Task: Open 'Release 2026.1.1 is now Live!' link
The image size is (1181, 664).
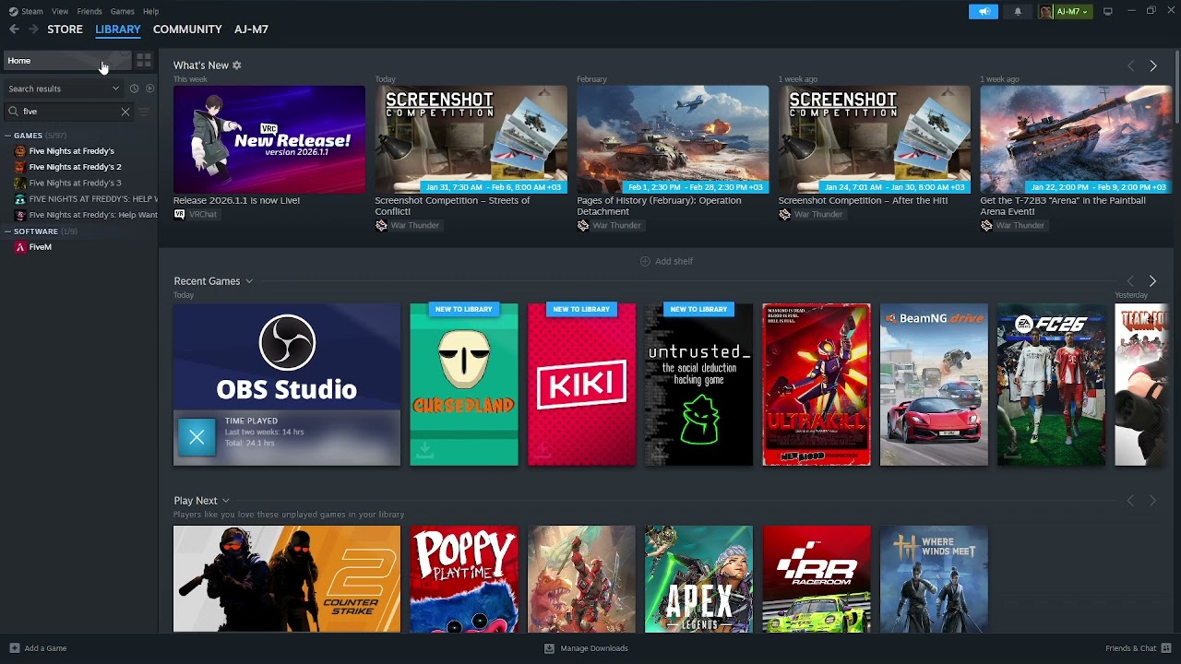Action: 236,200
